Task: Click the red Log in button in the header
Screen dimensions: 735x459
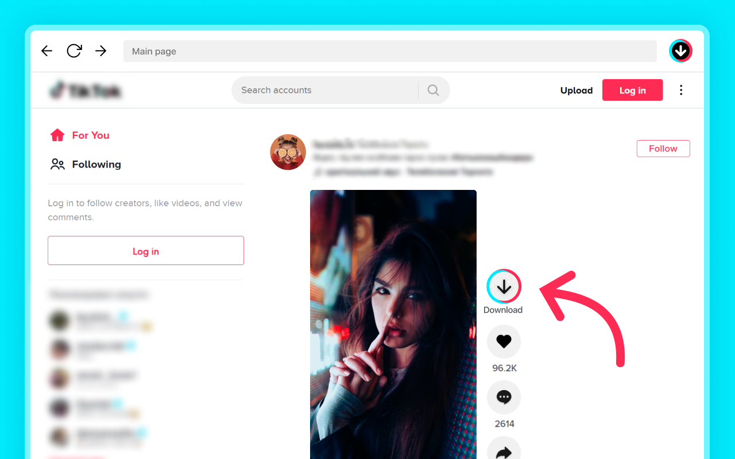Action: point(632,90)
